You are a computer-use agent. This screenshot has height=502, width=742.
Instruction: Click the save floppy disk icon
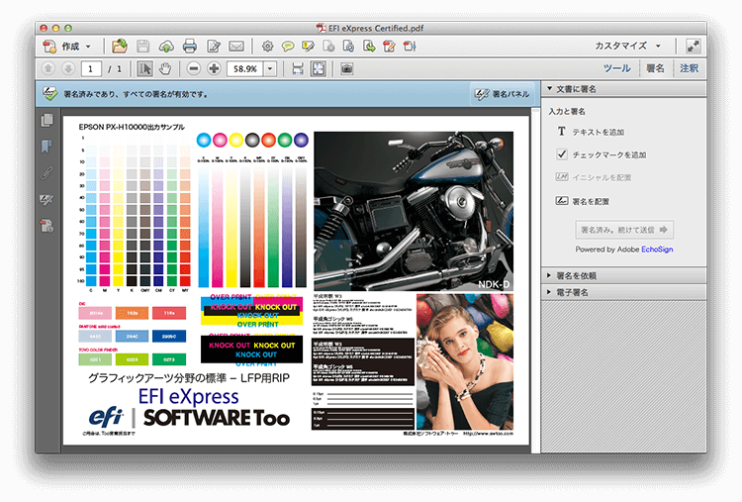142,47
